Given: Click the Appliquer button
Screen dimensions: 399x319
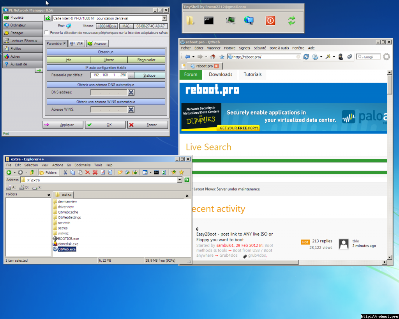Looking at the screenshot, I should pos(64,125).
